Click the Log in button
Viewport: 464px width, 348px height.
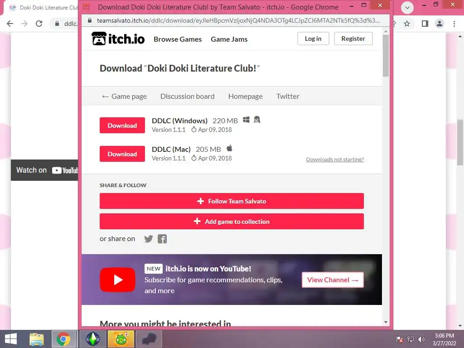pos(313,39)
